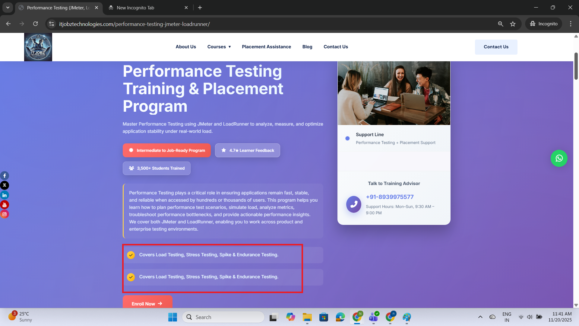Click the Facebook share icon
579x326 pixels.
click(x=5, y=176)
